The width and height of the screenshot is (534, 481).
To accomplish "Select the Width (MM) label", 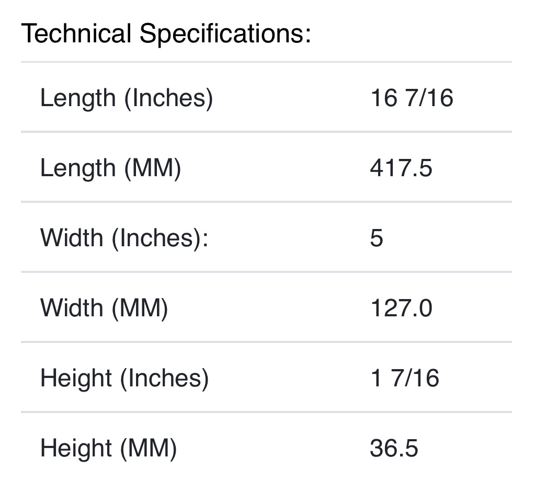I will [104, 308].
